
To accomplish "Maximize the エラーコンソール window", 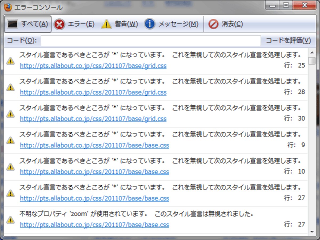I will pos(286,5).
